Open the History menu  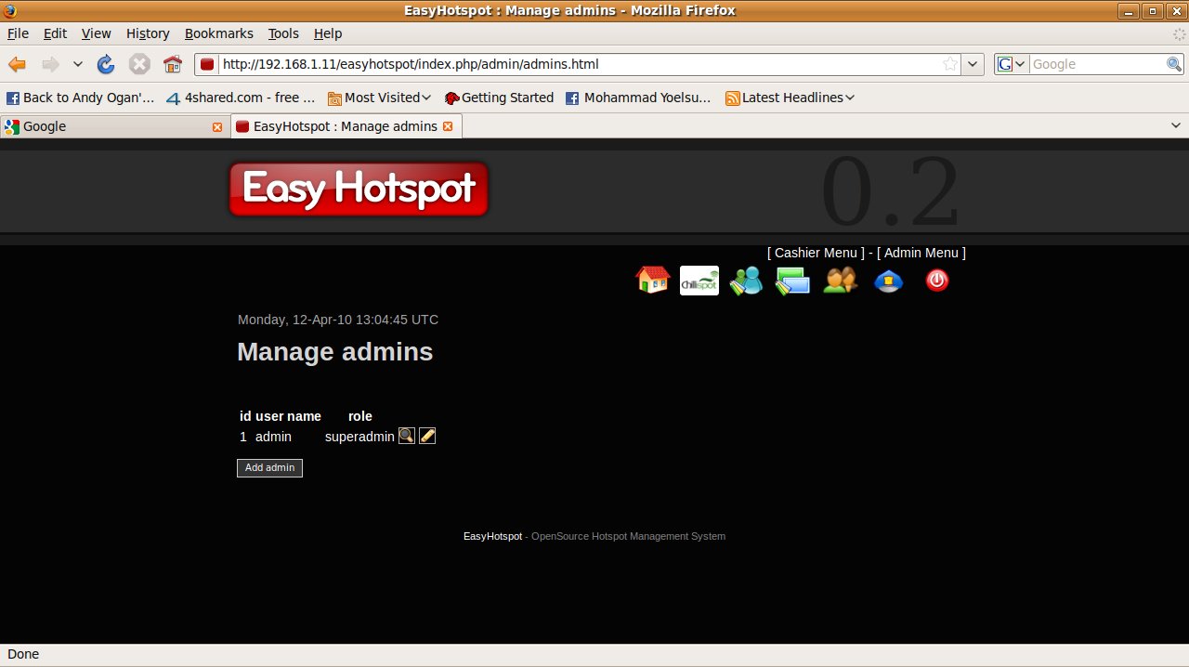(148, 33)
